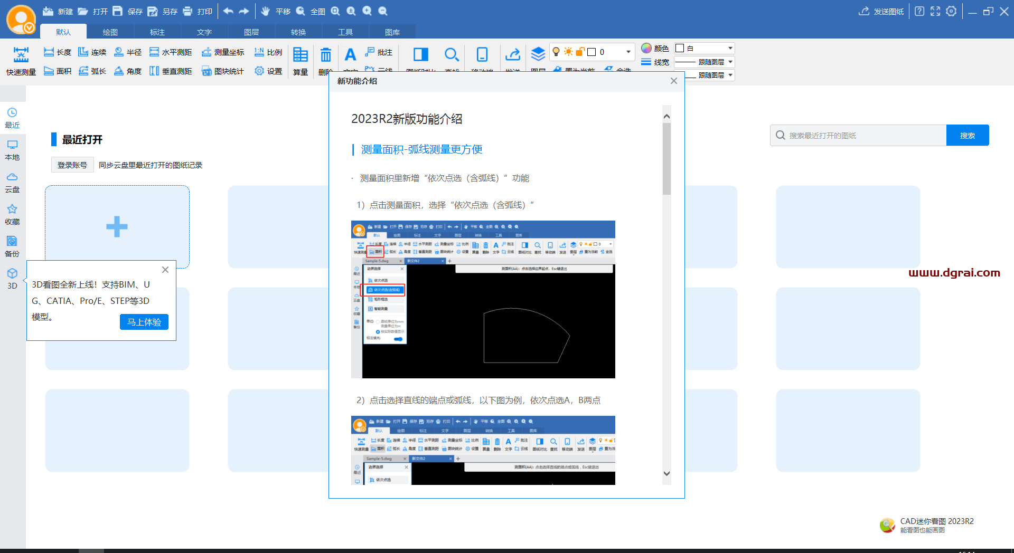Open the color 白 dropdown
This screenshot has height=553, width=1014.
pyautogui.click(x=705, y=48)
